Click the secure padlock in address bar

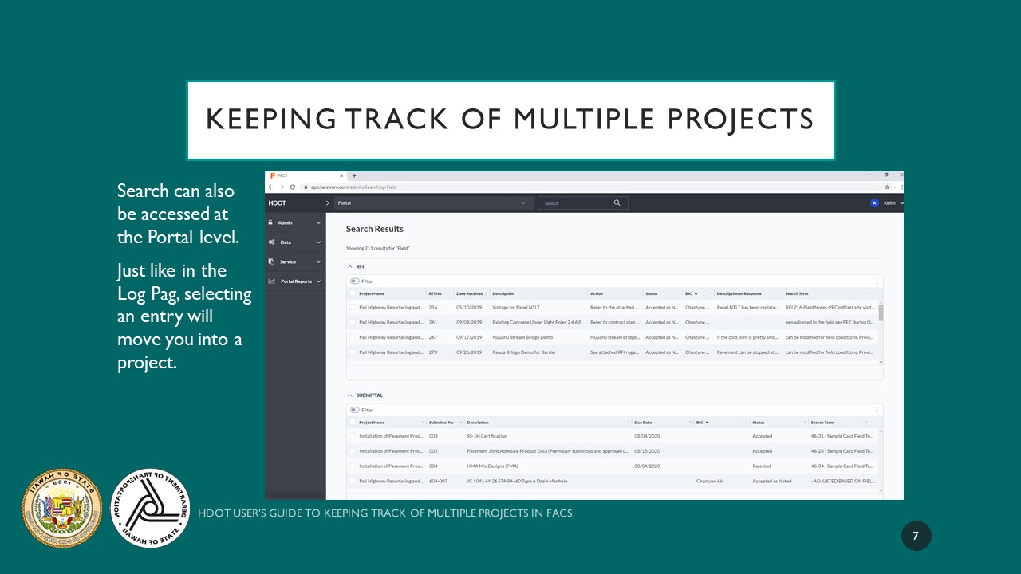pyautogui.click(x=304, y=187)
